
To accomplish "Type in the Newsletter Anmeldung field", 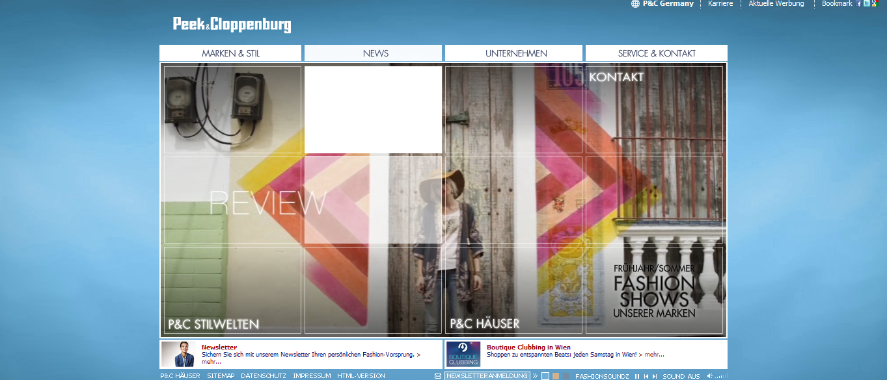I will pos(487,376).
